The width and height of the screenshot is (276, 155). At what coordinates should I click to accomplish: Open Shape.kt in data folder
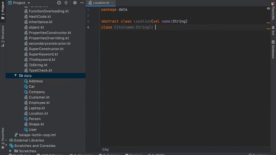click(x=36, y=124)
